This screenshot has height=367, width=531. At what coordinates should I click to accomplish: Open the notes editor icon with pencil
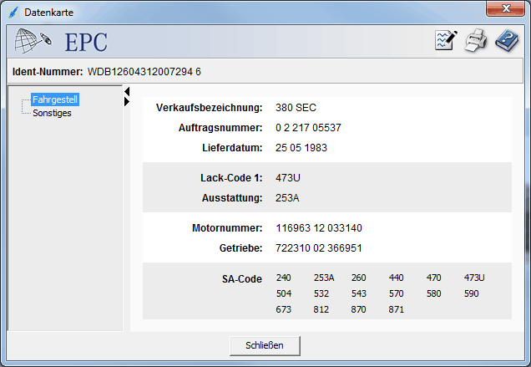(x=447, y=41)
